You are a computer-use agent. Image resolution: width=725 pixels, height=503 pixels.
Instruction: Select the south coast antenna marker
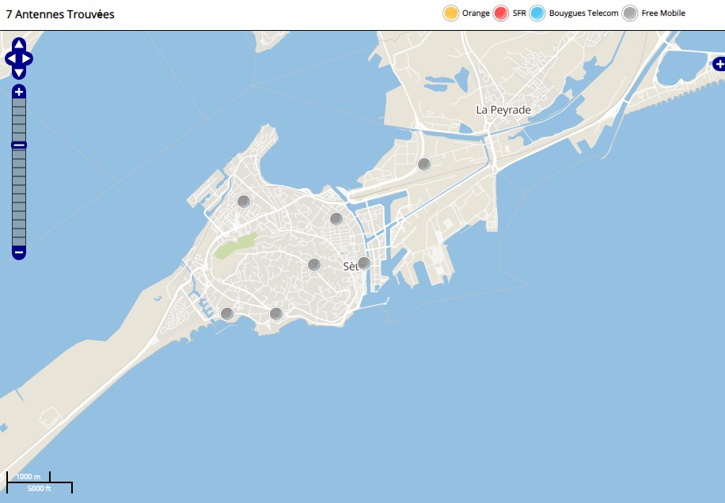pyautogui.click(x=276, y=314)
